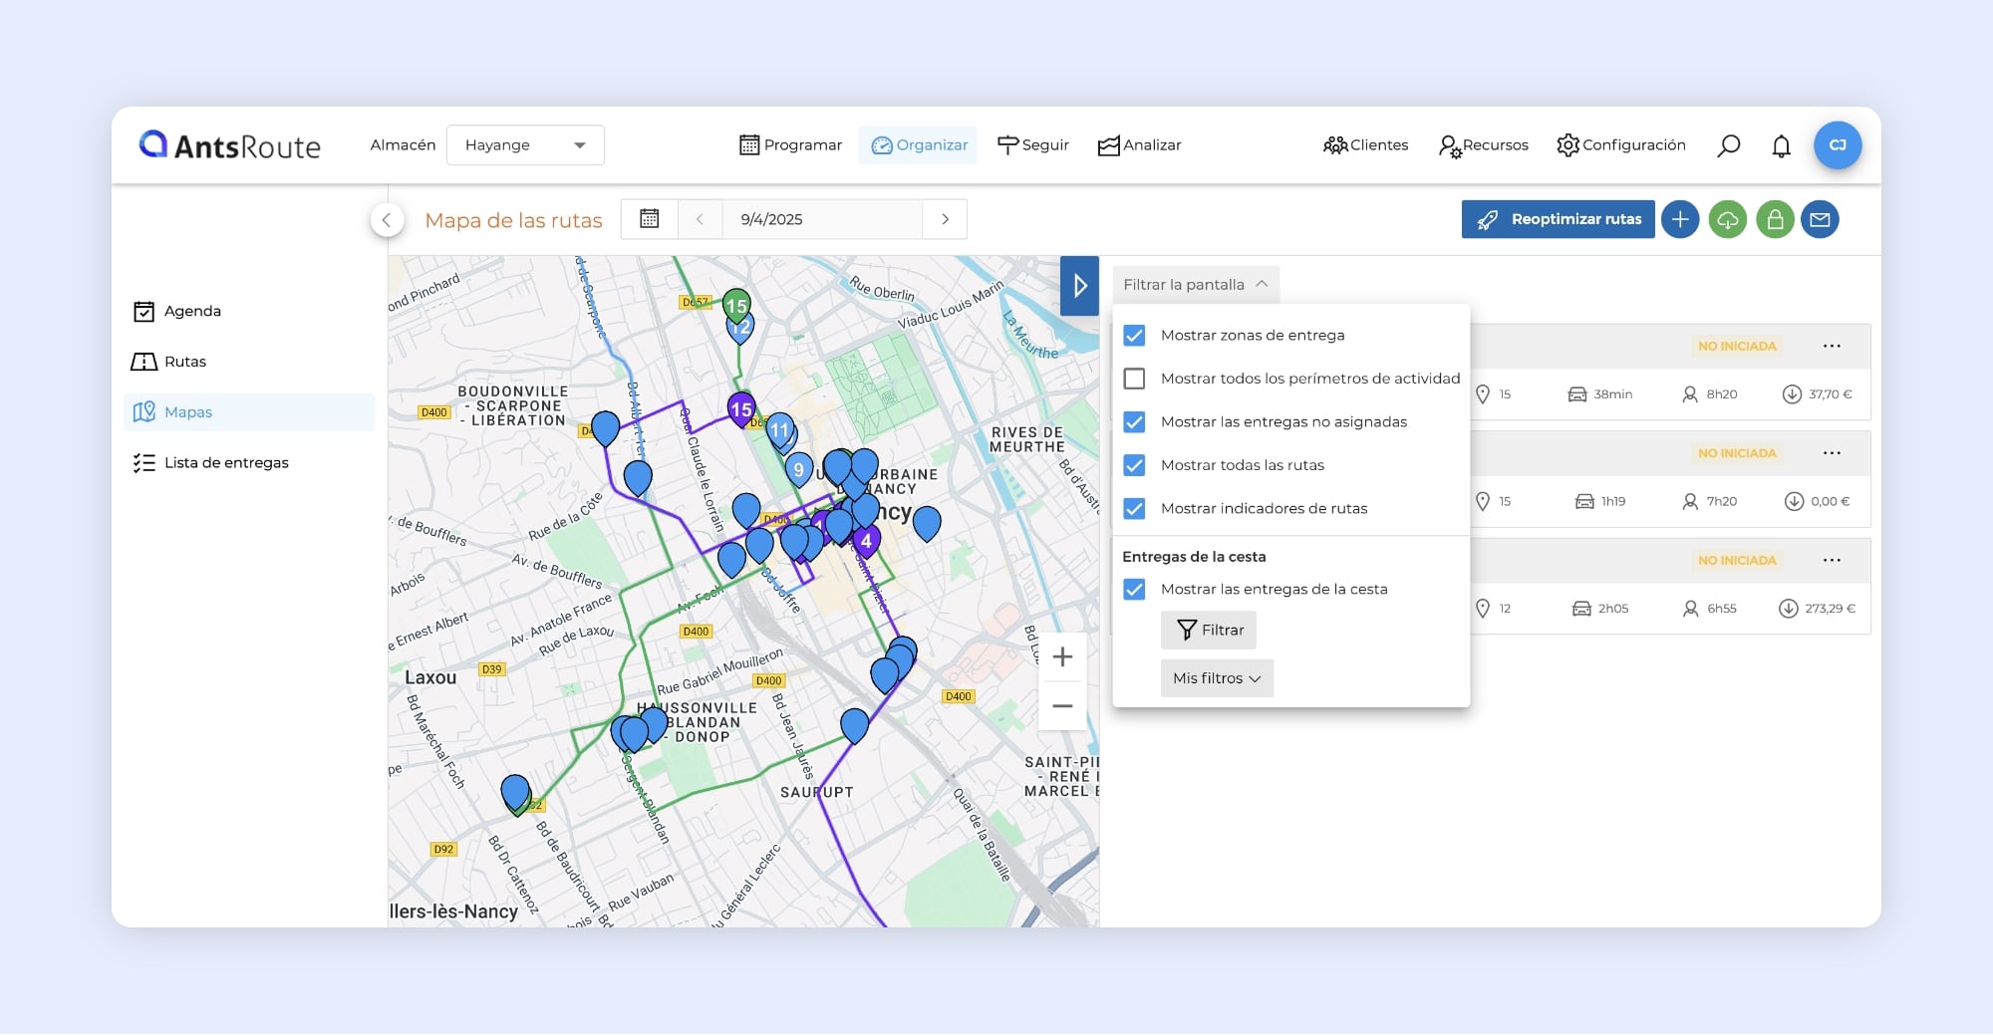Click the search magnifier icon
The height and width of the screenshot is (1035, 1993).
(1728, 145)
